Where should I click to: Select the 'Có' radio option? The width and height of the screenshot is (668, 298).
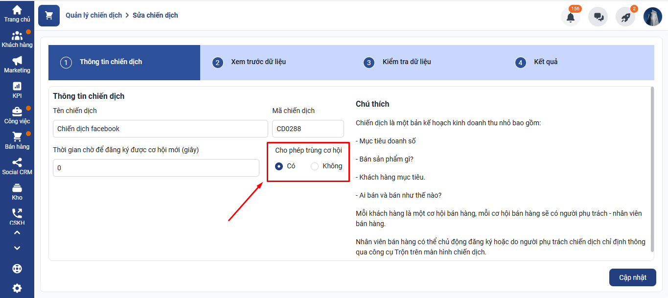click(x=279, y=166)
